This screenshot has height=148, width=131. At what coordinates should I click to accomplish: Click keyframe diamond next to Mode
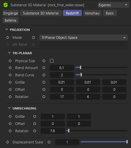click(x=8, y=37)
